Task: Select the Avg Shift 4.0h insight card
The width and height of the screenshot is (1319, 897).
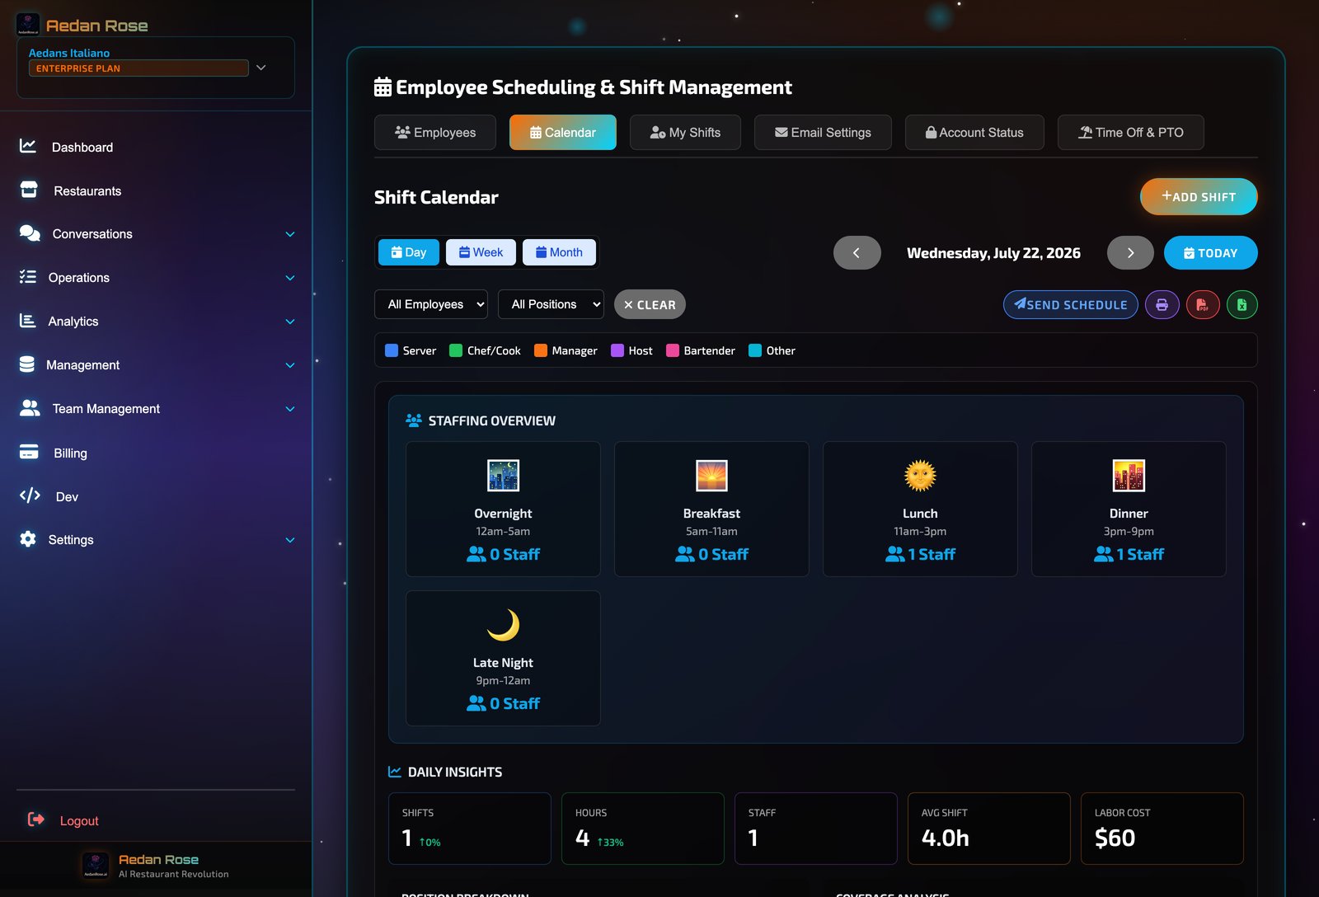Action: [989, 829]
